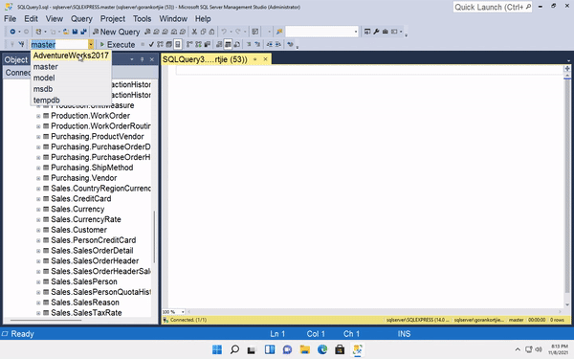Close the SQLQuery3 tab
This screenshot has width=574, height=359.
coord(265,59)
